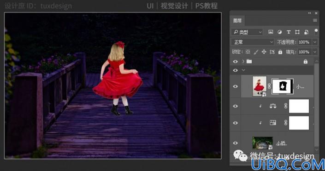Open the 类型 filter kind dropdown
This screenshot has height=171, width=325.
248,32
